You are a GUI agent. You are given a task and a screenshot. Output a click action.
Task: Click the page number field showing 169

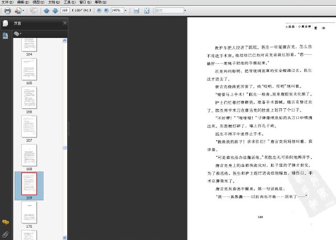pyautogui.click(x=65, y=10)
